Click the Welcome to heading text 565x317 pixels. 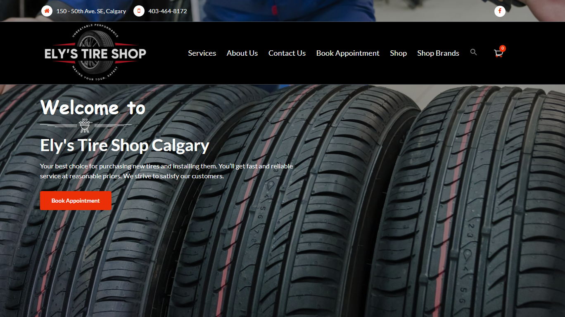[x=93, y=108]
